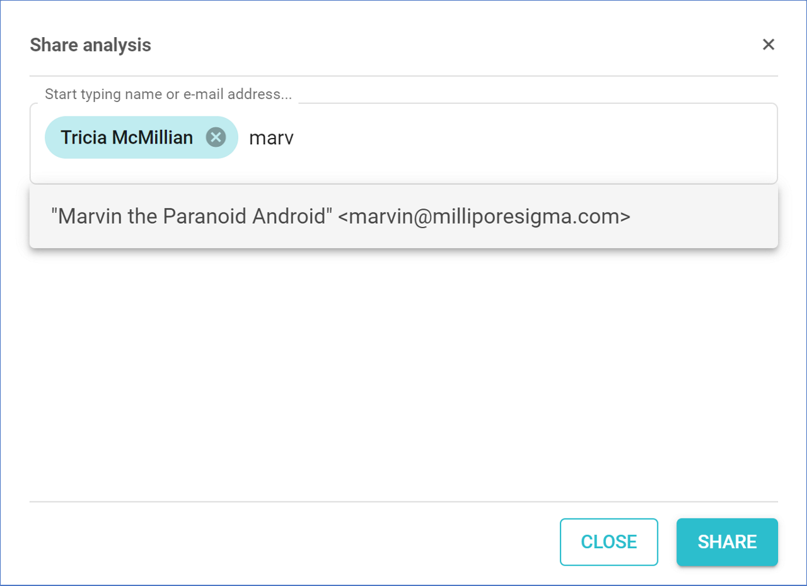Click the typed text "marv" in the field

tap(271, 138)
